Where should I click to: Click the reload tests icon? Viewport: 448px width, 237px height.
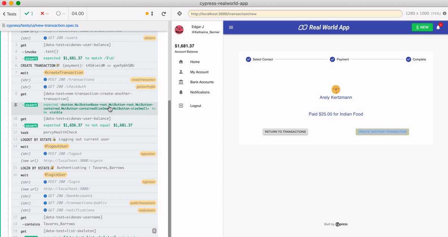click(x=164, y=14)
